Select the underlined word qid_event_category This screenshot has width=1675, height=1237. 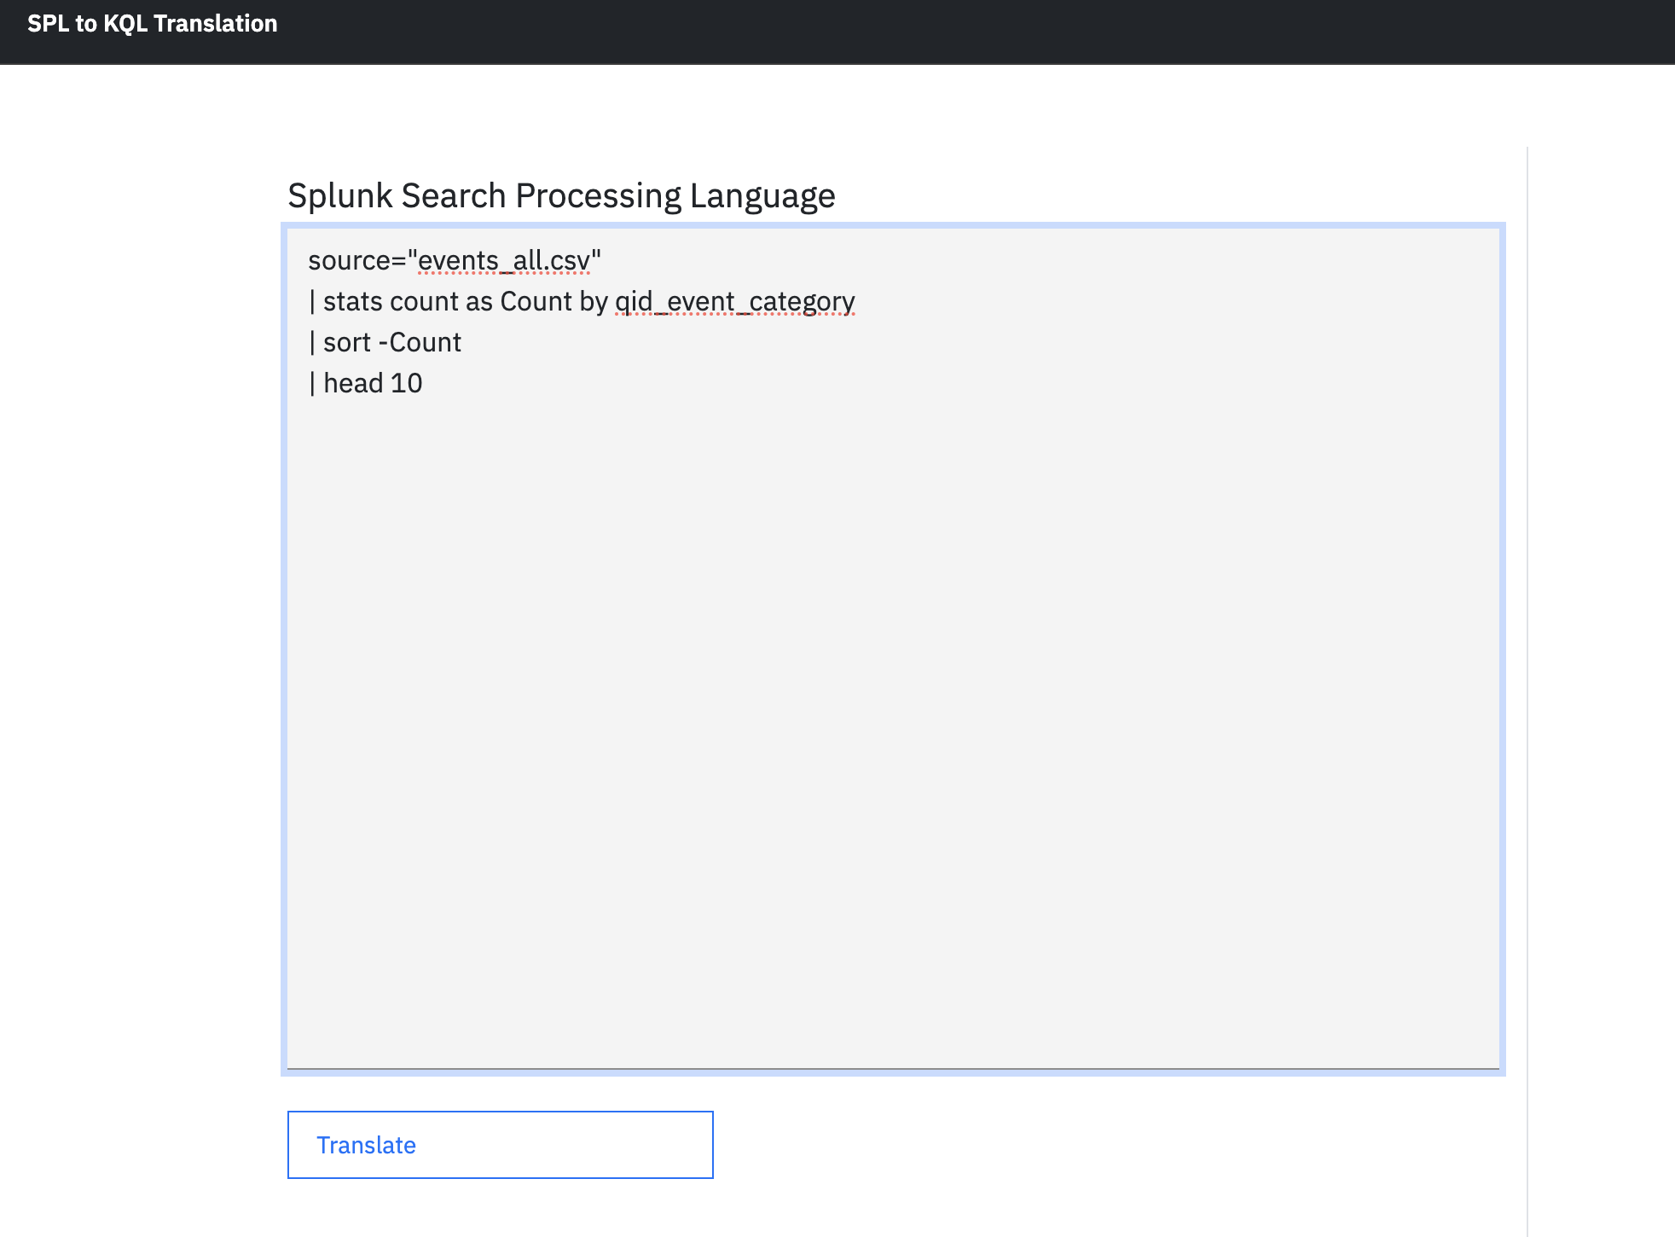click(x=734, y=300)
